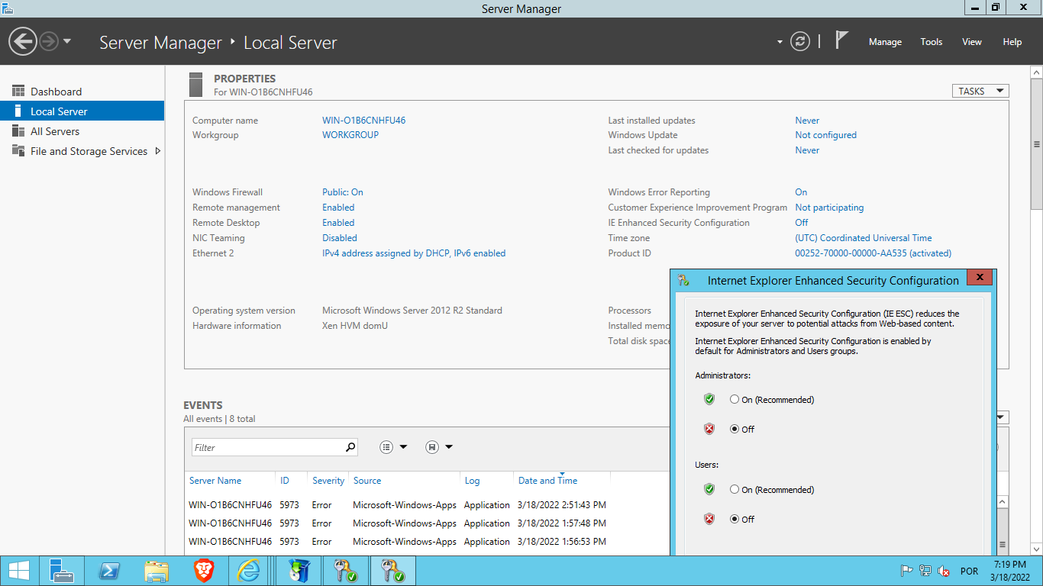Expand the File and Storage Services arrow
1043x586 pixels.
[x=157, y=151]
